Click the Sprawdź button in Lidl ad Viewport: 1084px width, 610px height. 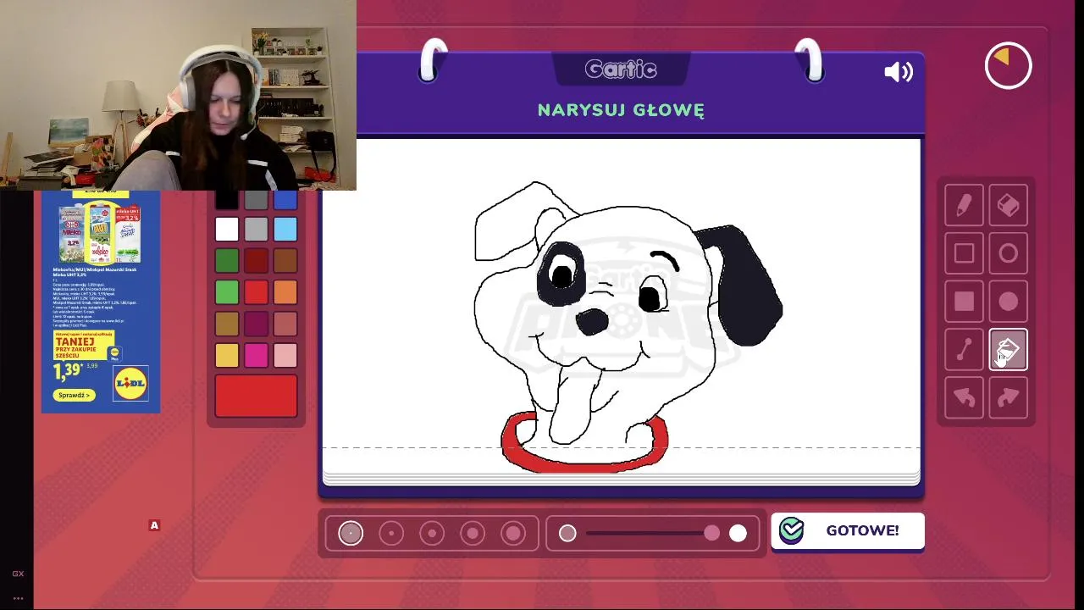click(x=74, y=395)
